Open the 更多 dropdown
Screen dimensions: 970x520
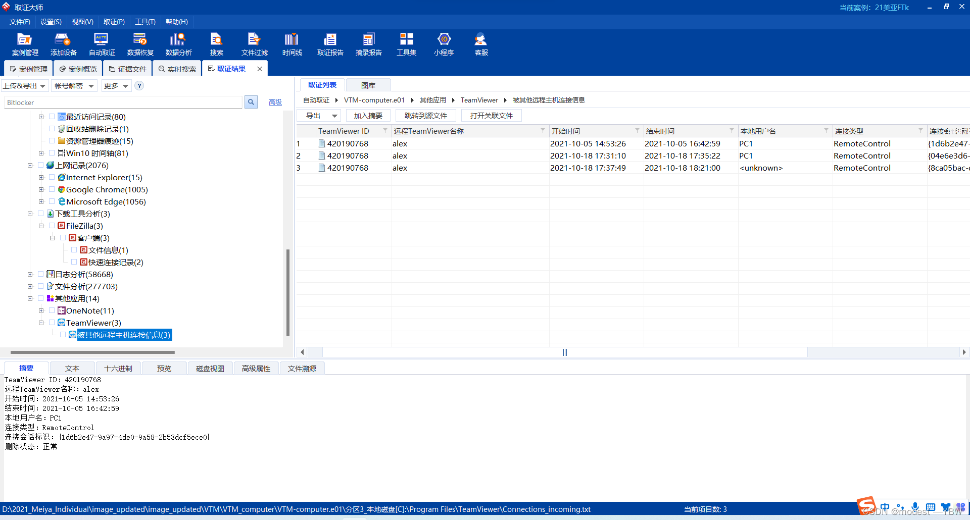click(116, 86)
